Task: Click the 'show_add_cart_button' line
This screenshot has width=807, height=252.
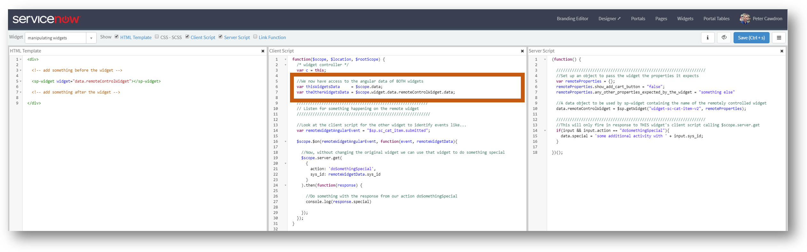Action: point(610,87)
